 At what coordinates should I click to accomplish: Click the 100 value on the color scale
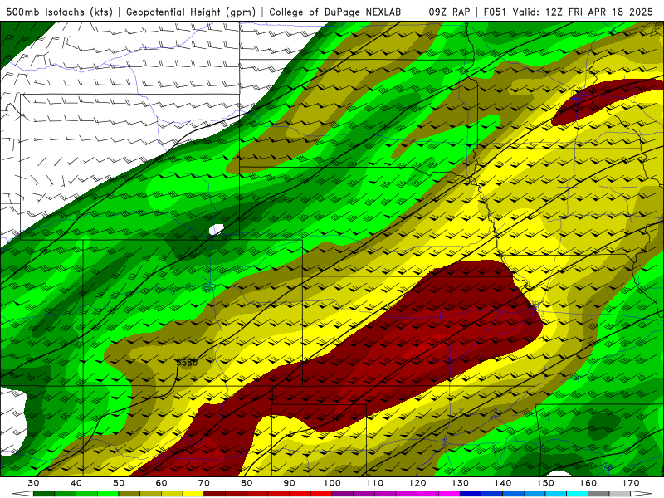(332, 483)
